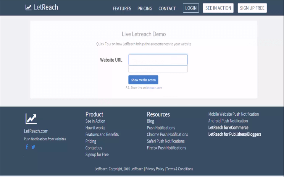284x177 pixels.
Task: Open Mobile Website Push Notification link
Action: coord(233,114)
